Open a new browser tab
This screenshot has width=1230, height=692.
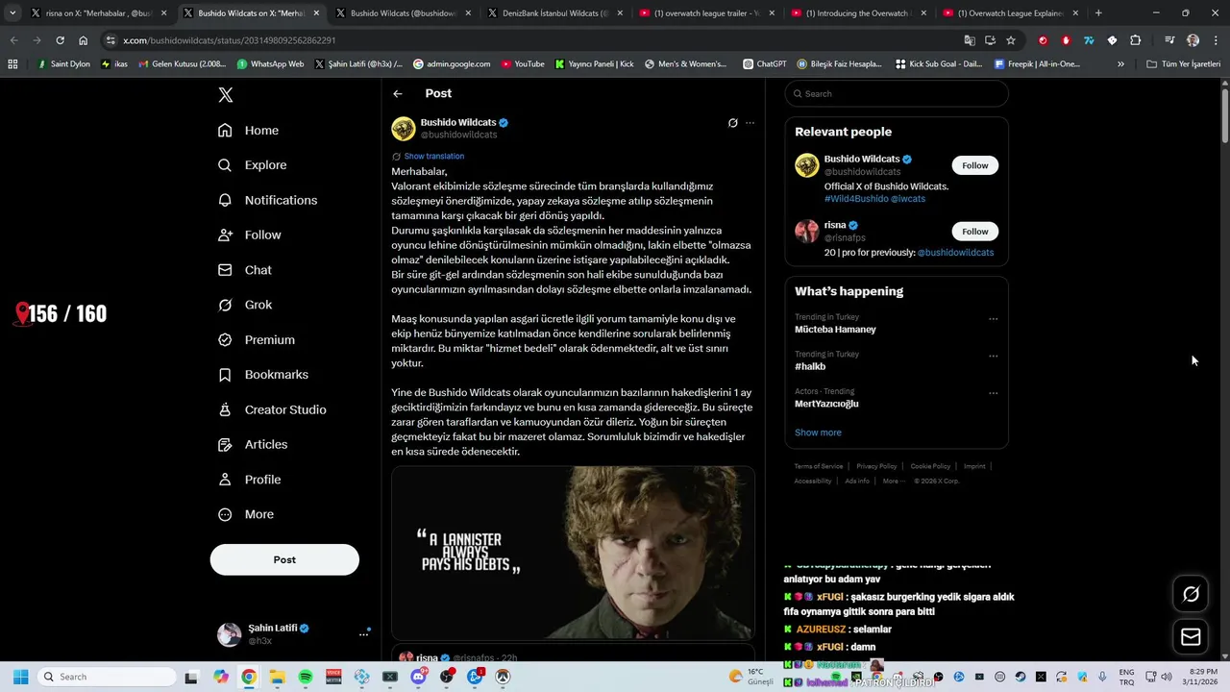tap(1098, 13)
